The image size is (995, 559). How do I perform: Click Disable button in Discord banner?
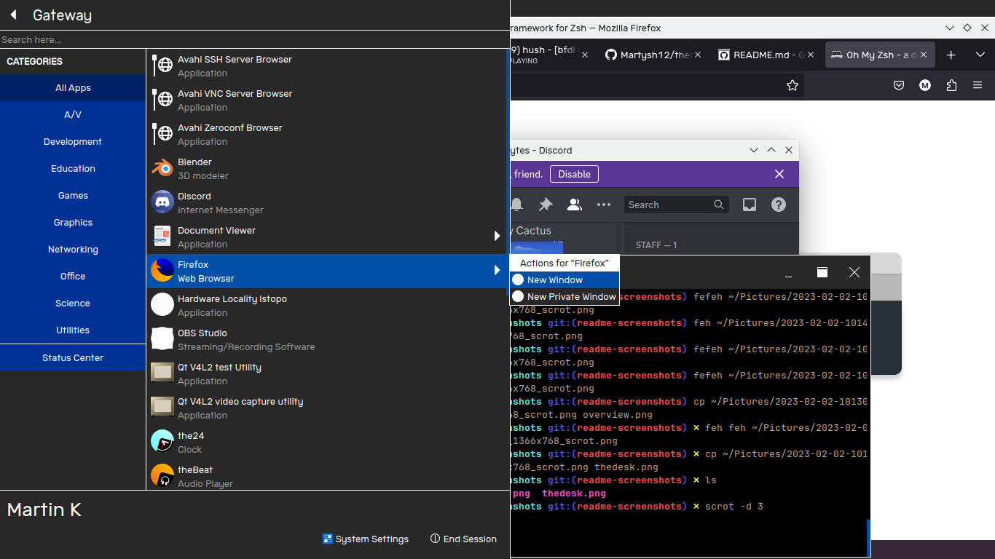pos(574,174)
